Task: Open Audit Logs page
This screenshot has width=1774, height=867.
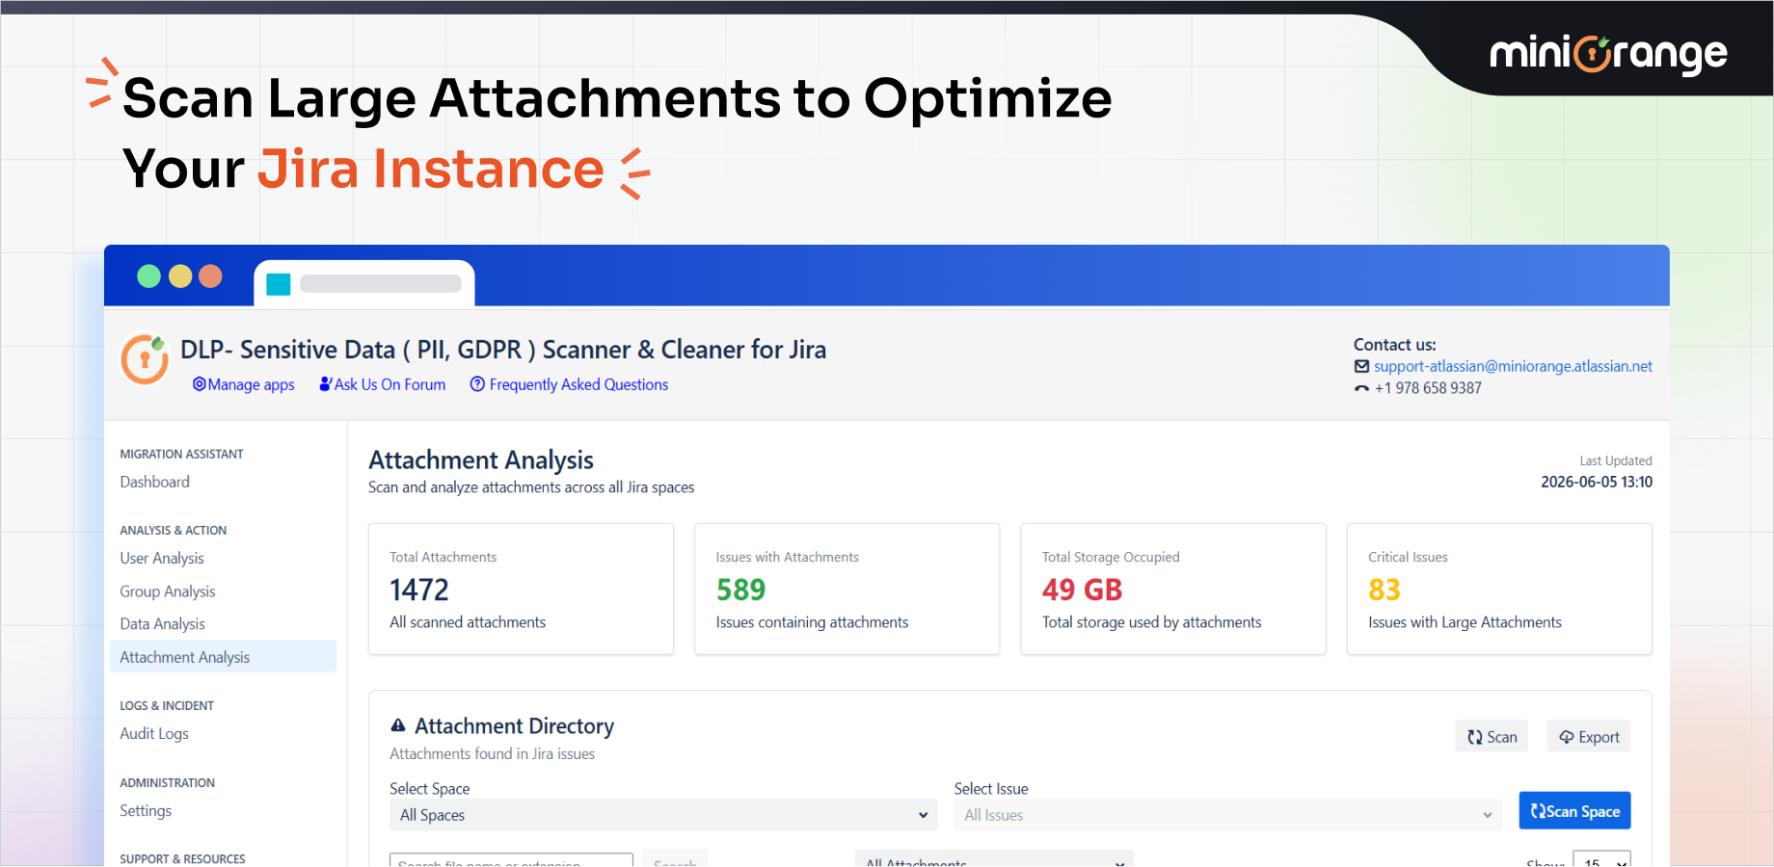Action: click(x=154, y=733)
